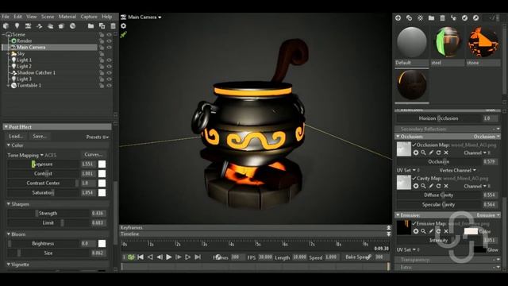
Task: Open Emissive Map texture settings gear
Action: 416,231
